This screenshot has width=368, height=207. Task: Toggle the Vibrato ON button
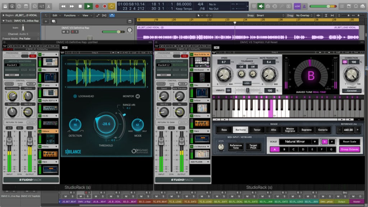point(228,90)
